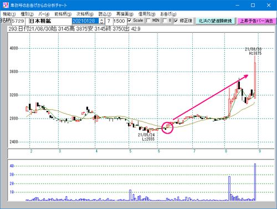This screenshot has height=209, width=277.
Task: Click the 2800 price axis label
Action: pyautogui.click(x=14, y=119)
